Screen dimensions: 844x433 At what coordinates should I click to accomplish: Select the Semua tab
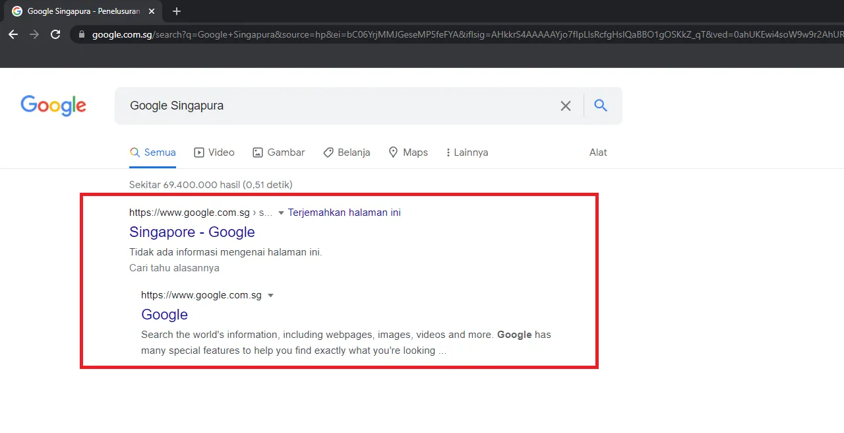point(153,152)
